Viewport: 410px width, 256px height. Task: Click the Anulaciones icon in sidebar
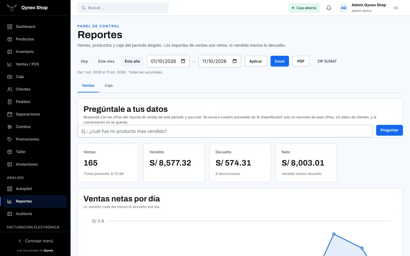pyautogui.click(x=10, y=165)
